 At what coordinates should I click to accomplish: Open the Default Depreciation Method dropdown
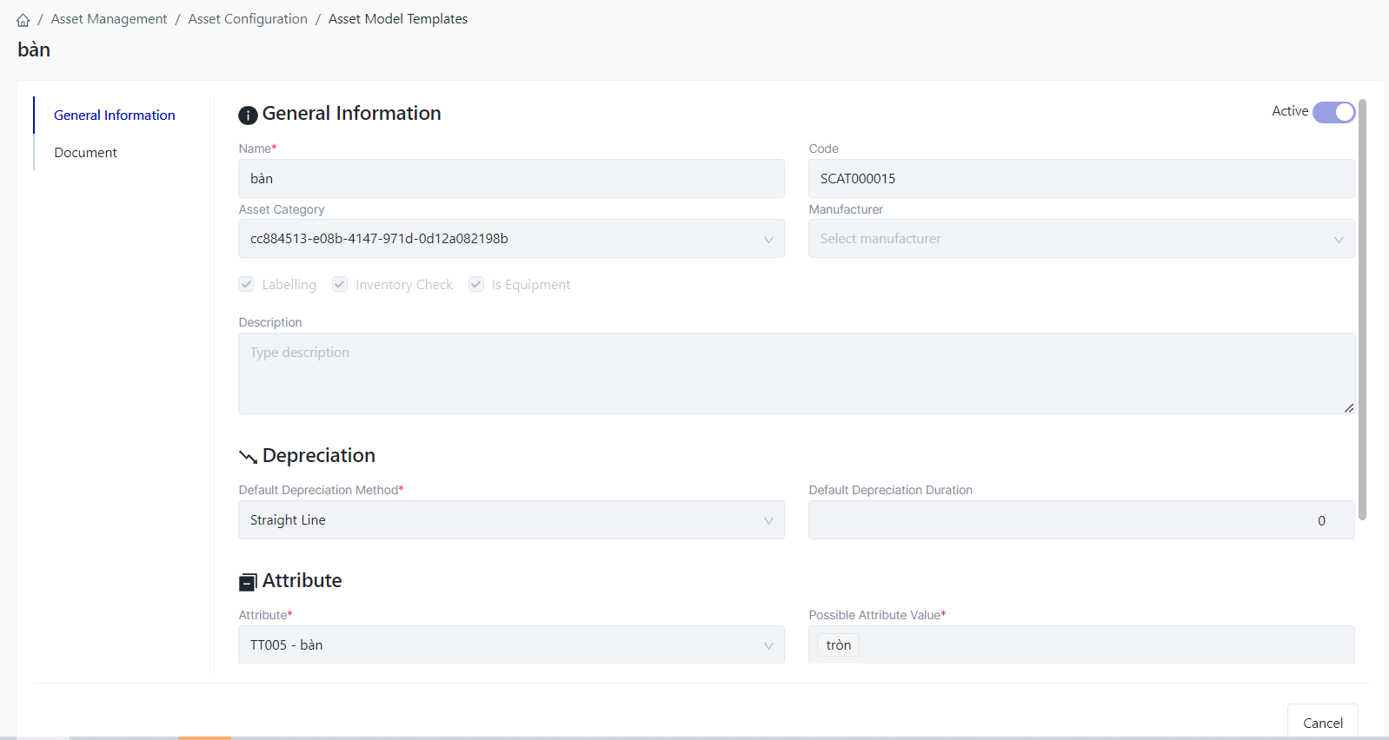tap(511, 520)
